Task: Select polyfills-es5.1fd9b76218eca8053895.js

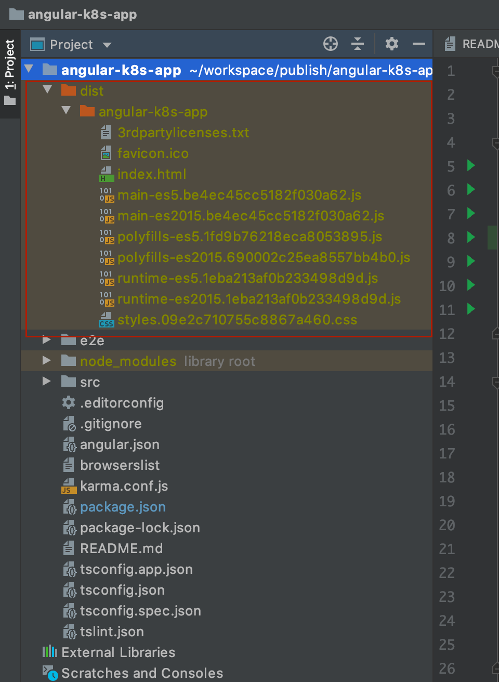Action: pyautogui.click(x=250, y=237)
